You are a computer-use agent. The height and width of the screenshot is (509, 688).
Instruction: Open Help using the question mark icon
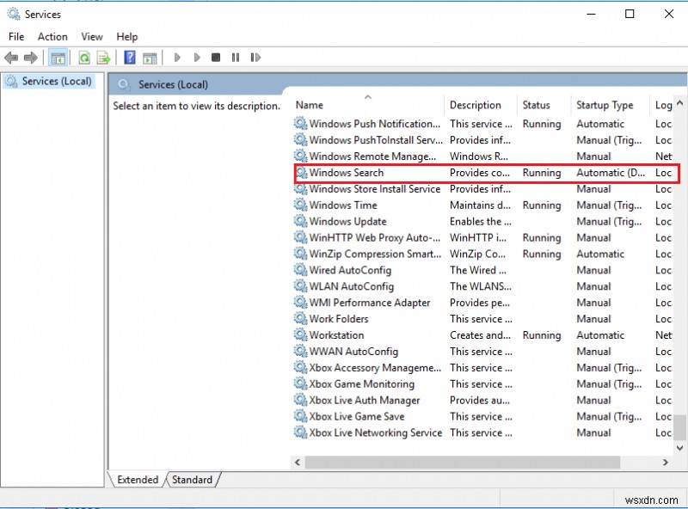[128, 58]
